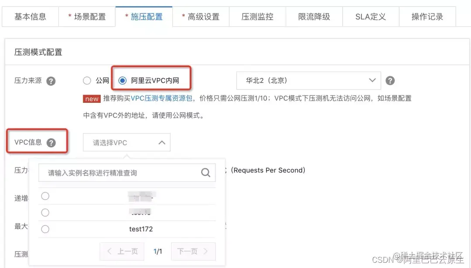Click the help icon right of region dropdown
The width and height of the screenshot is (471, 268).
coord(390,81)
